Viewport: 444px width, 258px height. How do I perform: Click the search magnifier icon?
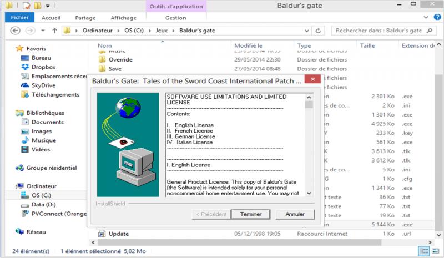(x=430, y=31)
